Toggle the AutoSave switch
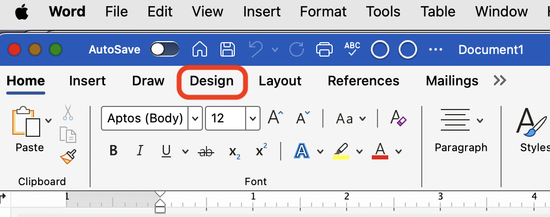Viewport: 550px width, 217px height. coord(165,49)
